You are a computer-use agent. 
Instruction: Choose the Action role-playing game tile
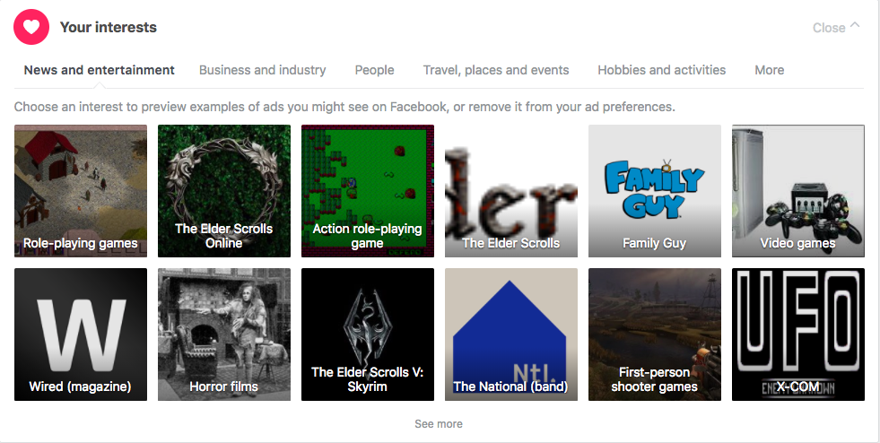(x=368, y=191)
